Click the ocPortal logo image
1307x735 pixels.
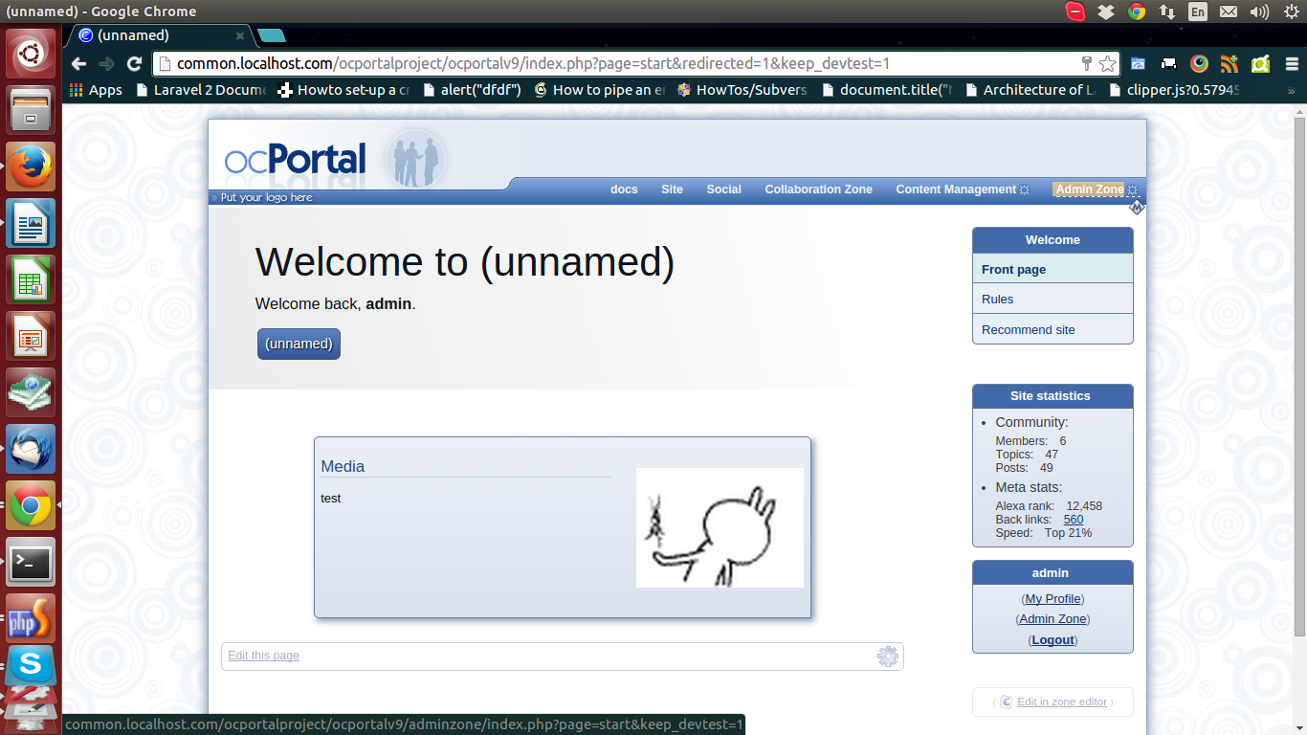pos(296,159)
